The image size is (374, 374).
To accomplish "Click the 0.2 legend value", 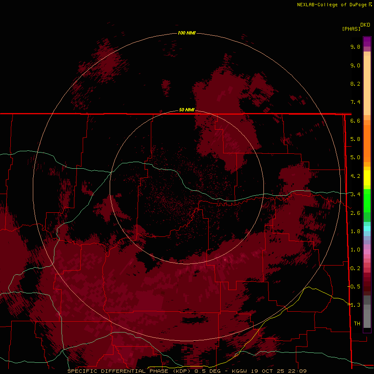I will [x=355, y=268].
